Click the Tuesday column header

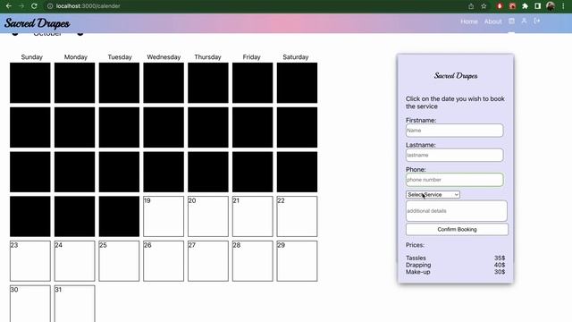[x=120, y=57]
